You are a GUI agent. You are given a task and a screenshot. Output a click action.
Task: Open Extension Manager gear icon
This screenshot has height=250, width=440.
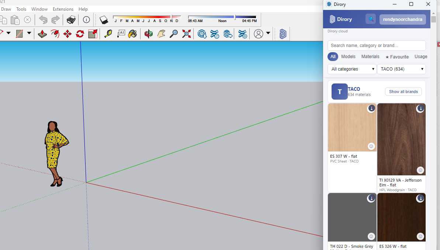click(x=242, y=34)
